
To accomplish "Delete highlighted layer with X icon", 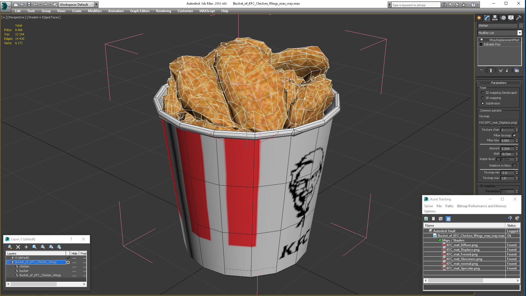I will [18, 247].
